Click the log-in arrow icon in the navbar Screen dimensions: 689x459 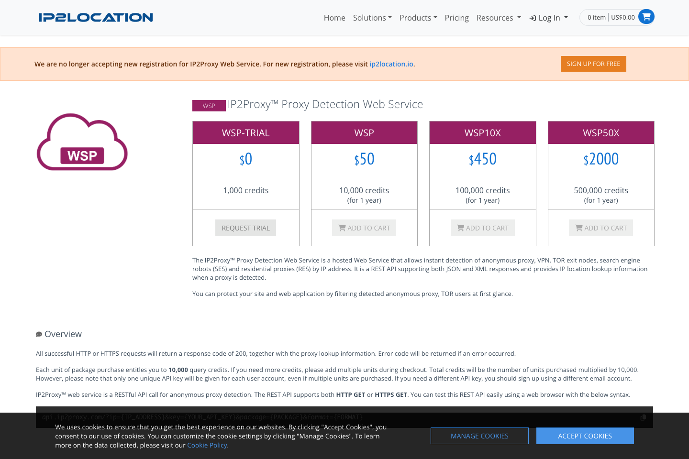point(533,18)
